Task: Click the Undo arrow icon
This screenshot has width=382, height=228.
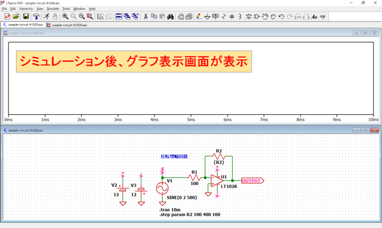Action: coord(282,16)
